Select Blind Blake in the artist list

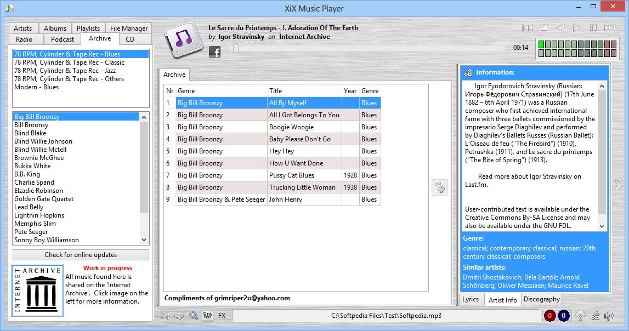coord(76,133)
